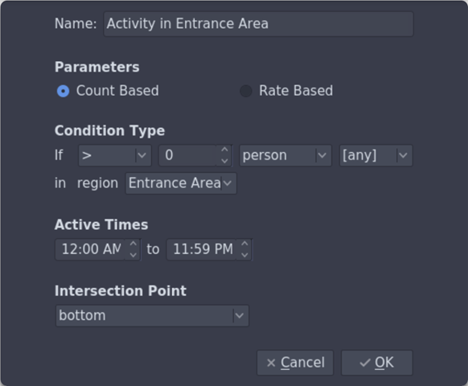
Task: Click the count threshold number field
Action: (187, 155)
